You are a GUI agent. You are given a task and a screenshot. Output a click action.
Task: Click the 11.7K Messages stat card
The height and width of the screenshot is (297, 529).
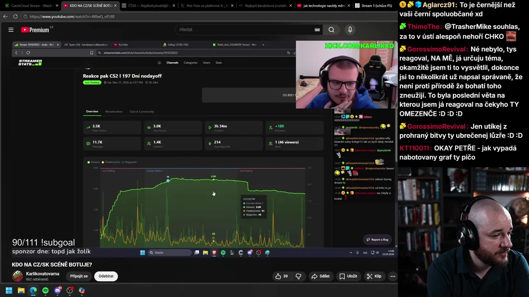[112, 144]
